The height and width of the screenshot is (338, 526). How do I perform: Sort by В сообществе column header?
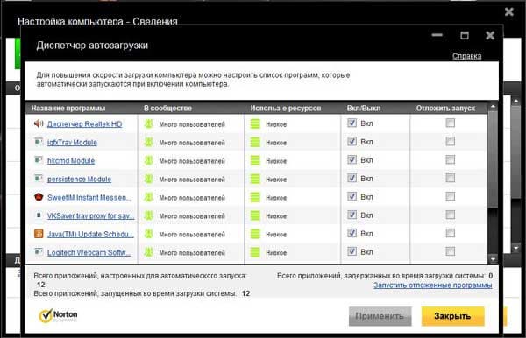tap(167, 109)
